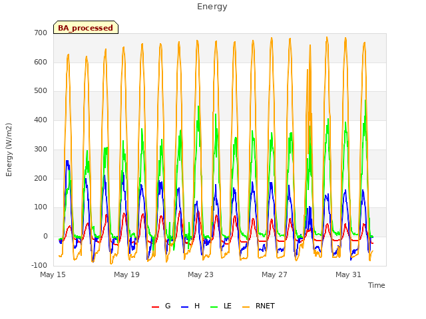Click the Time x-axis title
The height and width of the screenshot is (319, 426).
pyautogui.click(x=377, y=285)
